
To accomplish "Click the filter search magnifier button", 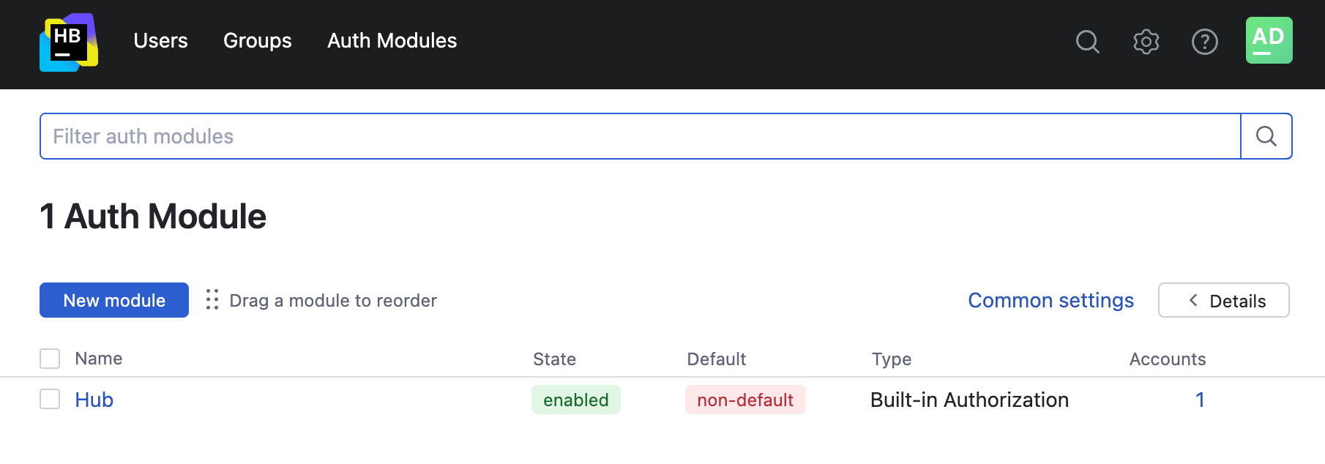I will 1266,136.
